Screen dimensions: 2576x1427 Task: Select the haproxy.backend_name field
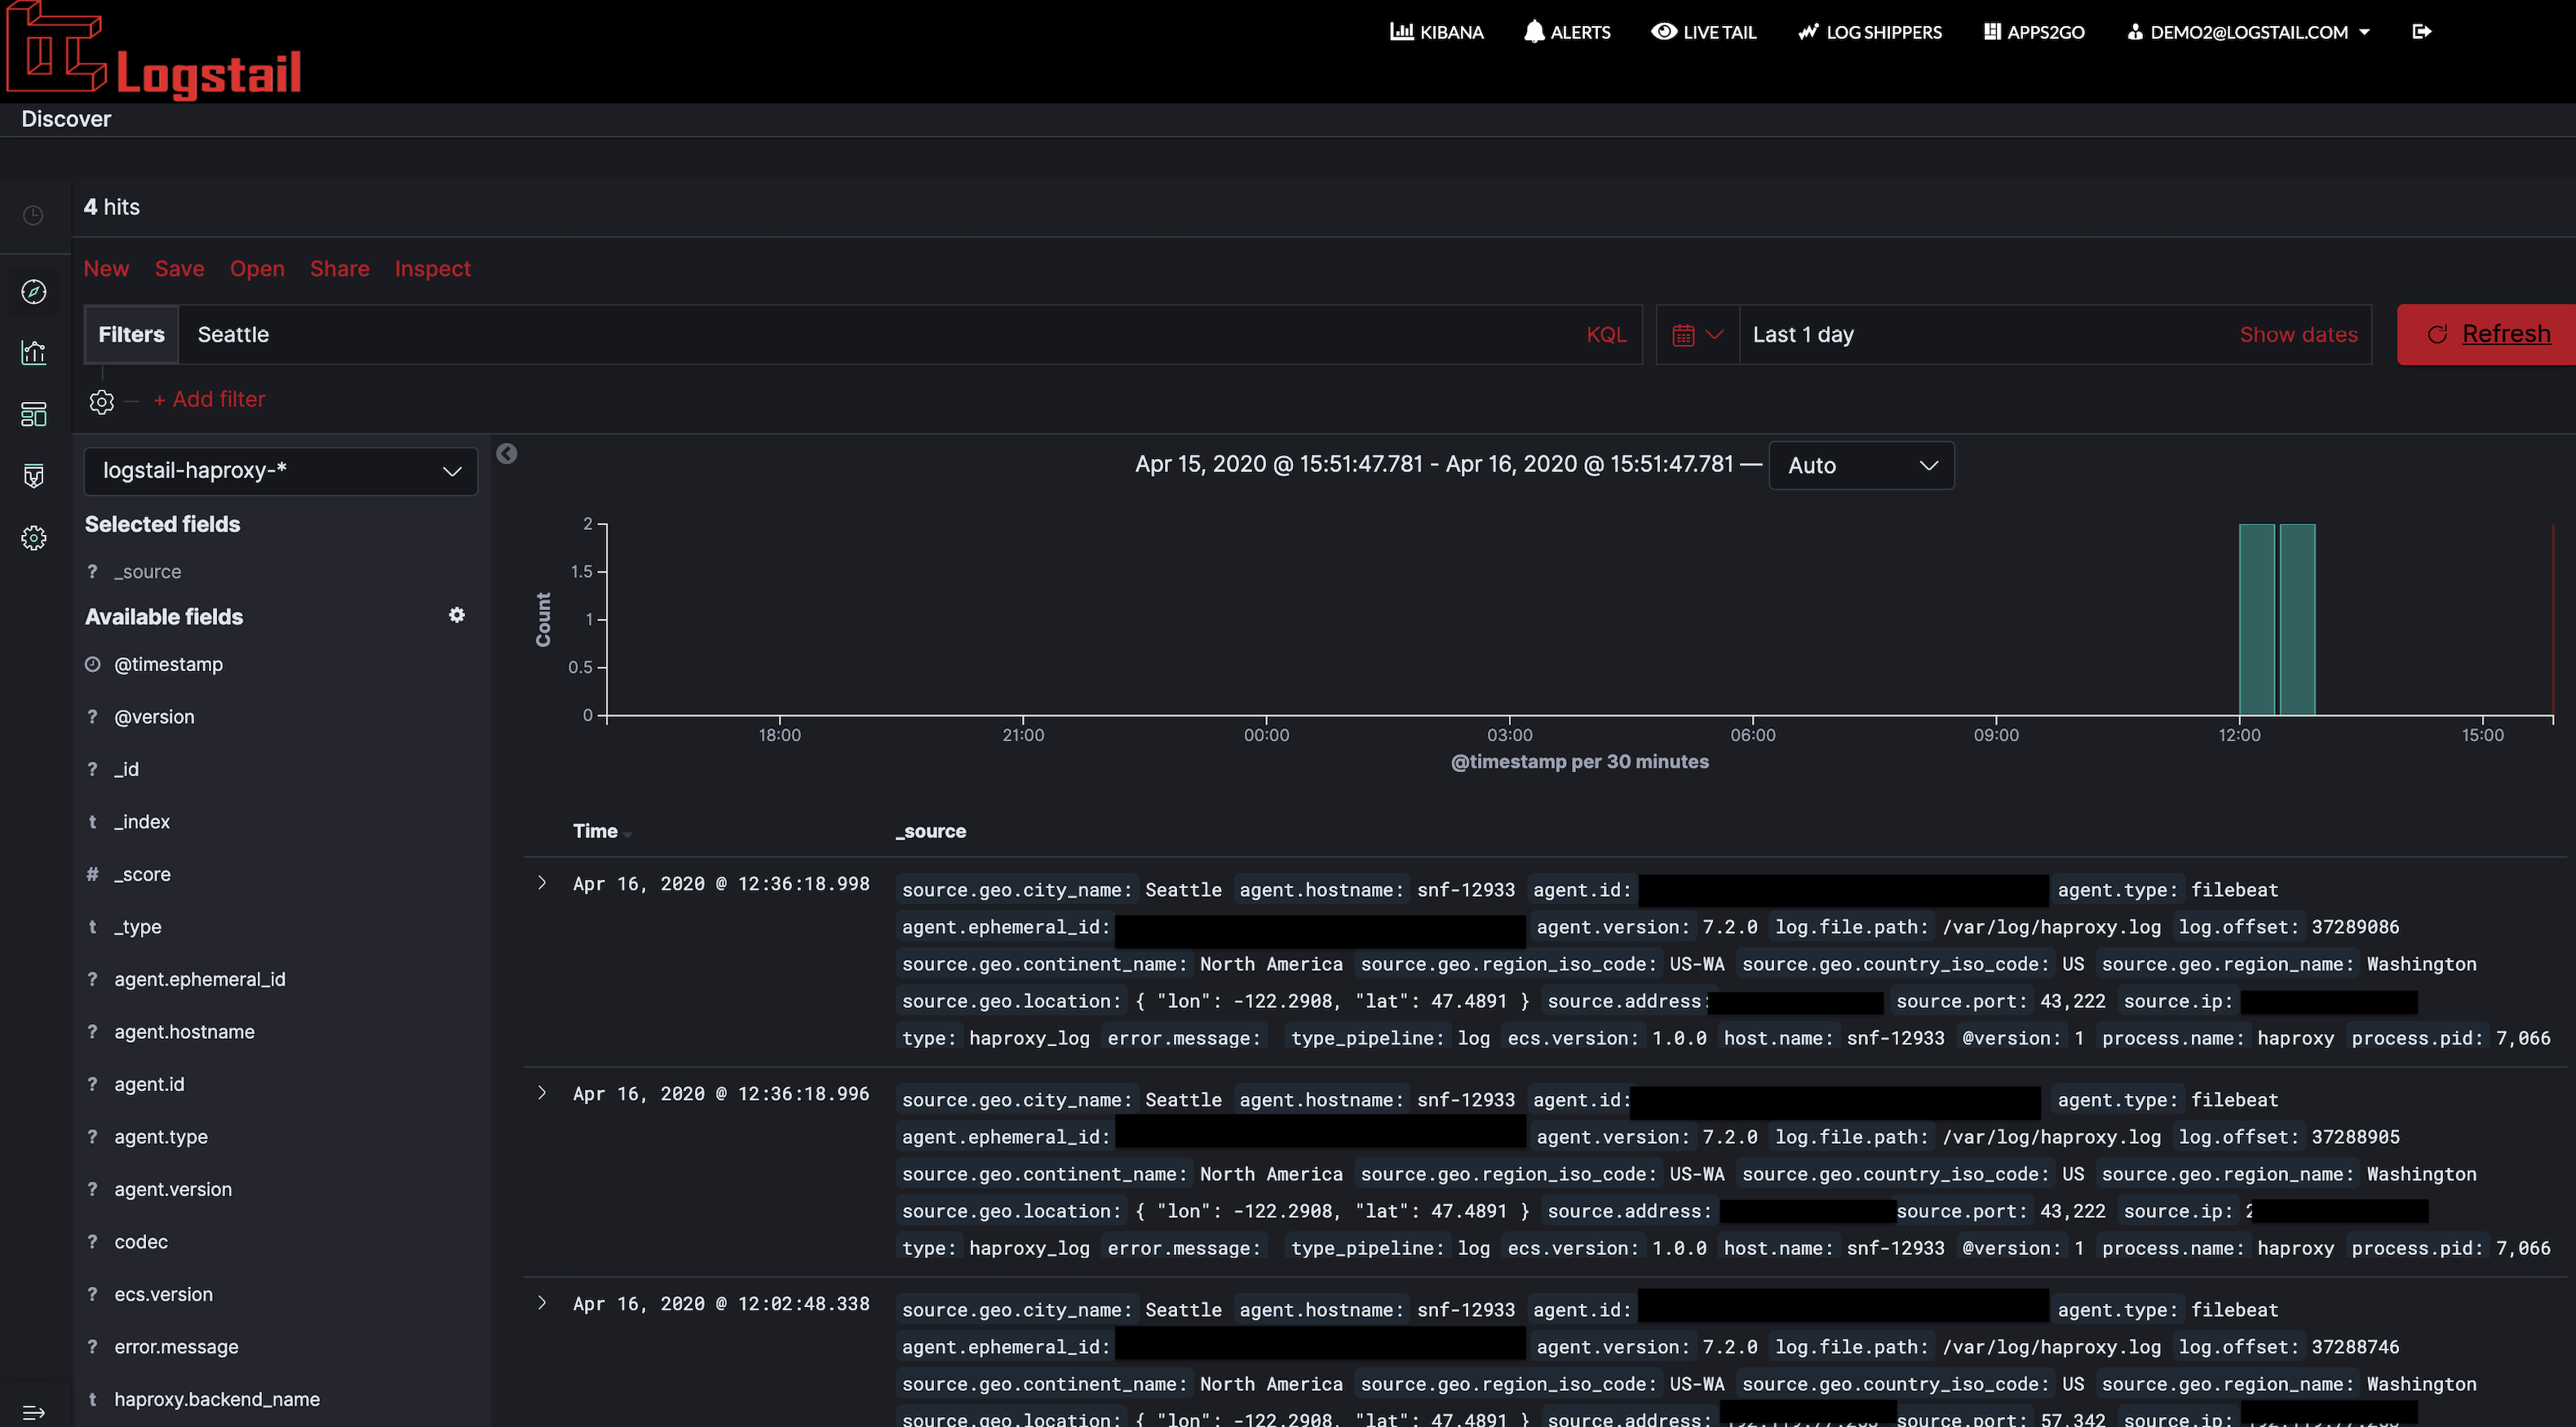(217, 1399)
